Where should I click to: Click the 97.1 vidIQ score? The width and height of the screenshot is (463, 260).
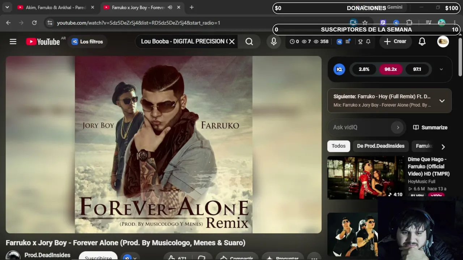click(x=417, y=69)
